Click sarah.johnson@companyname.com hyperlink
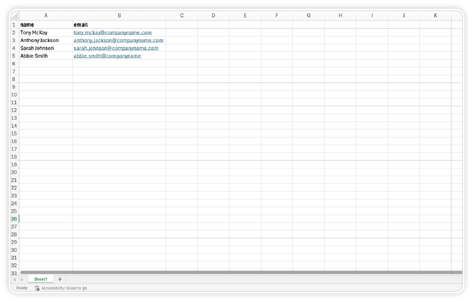 pos(116,48)
